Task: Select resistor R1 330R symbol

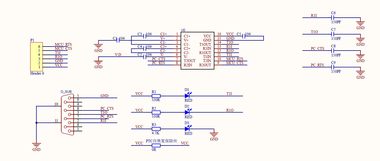Action: (x=156, y=96)
